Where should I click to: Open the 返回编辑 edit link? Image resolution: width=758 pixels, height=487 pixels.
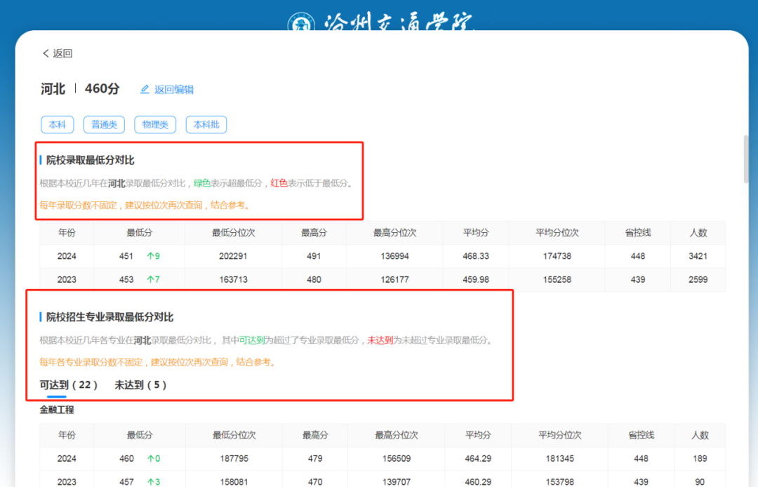[173, 89]
